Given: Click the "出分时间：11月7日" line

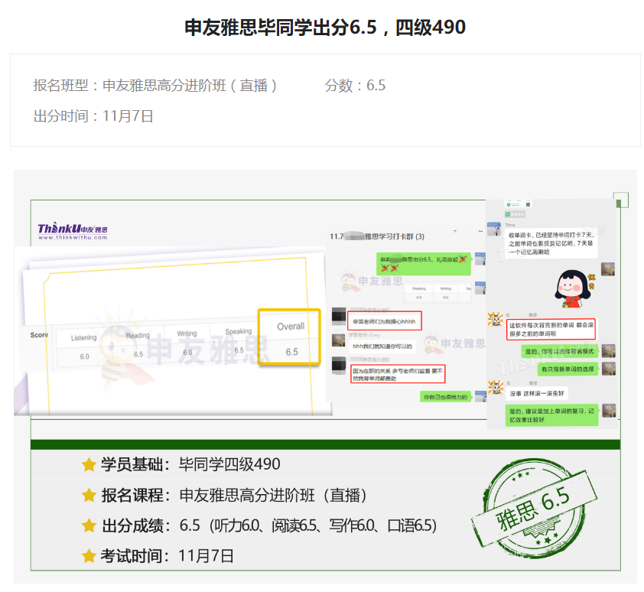Looking at the screenshot, I should click(93, 116).
